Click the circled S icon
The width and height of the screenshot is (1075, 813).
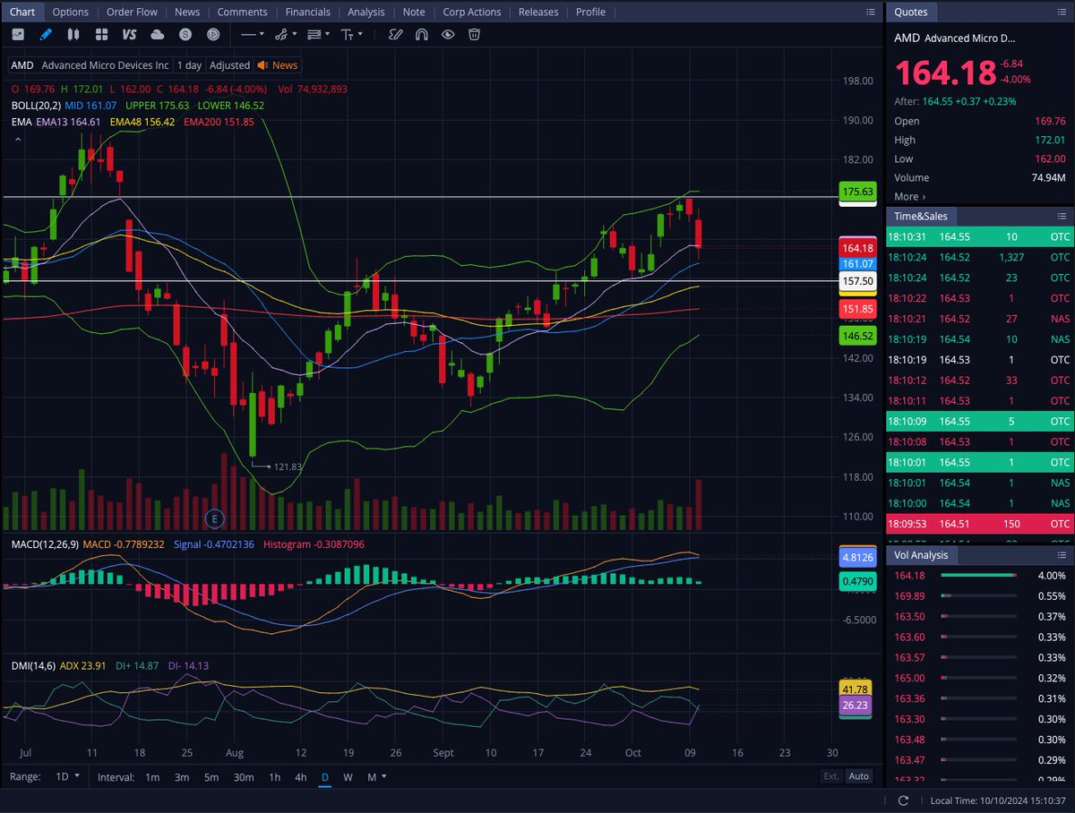185,34
